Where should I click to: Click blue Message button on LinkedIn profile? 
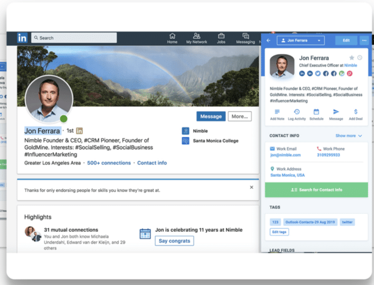click(211, 117)
